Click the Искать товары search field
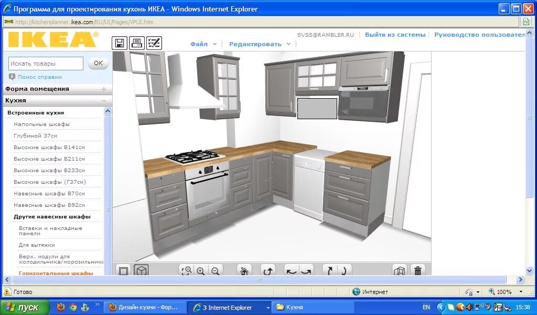537x315 pixels. [46, 64]
